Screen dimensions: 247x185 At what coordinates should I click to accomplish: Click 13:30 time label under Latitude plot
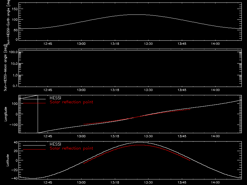coord(149,182)
